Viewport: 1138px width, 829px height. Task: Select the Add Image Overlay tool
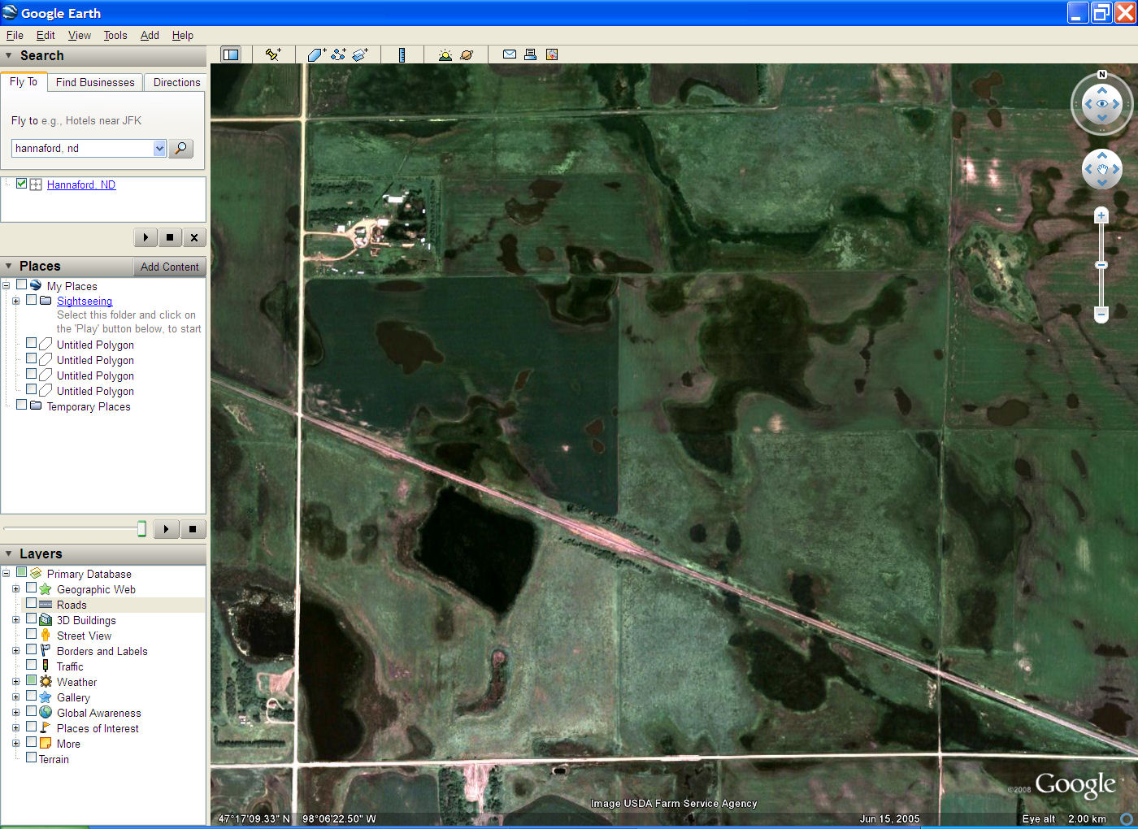point(360,54)
